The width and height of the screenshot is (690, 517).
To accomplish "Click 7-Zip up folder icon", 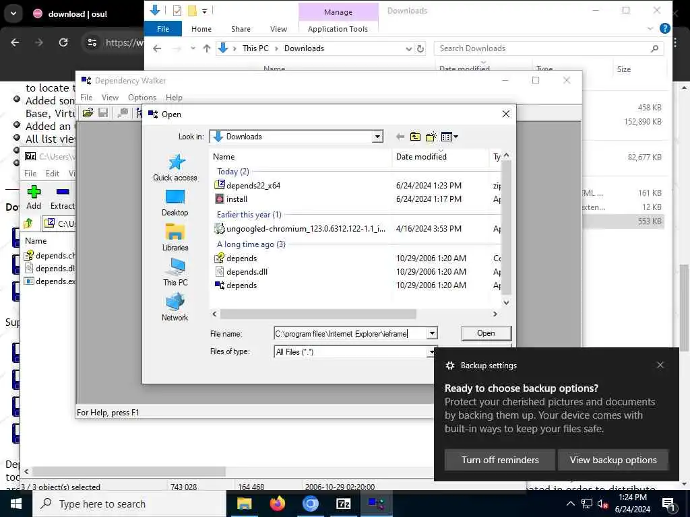I will 28,223.
